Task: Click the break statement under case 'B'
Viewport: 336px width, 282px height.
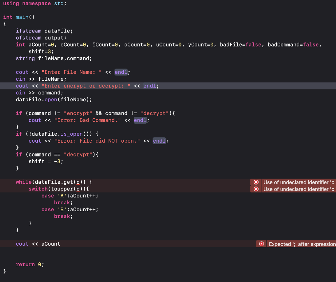Action: [62, 216]
